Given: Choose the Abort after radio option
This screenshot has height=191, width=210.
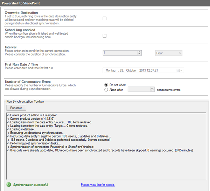Looking at the screenshot, I should [106, 90].
